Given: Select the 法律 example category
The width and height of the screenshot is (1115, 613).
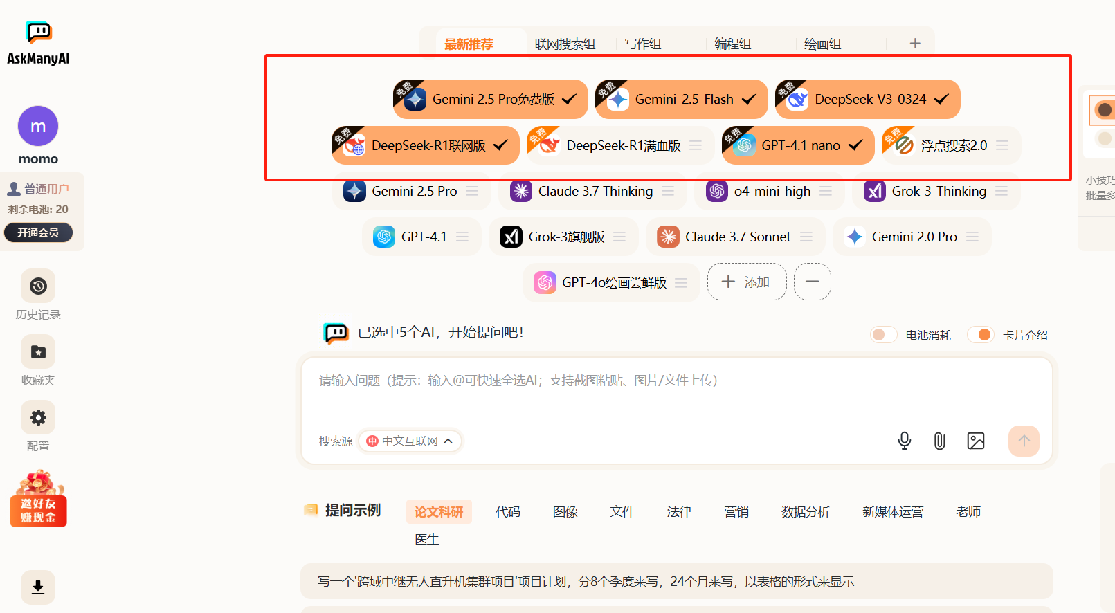Looking at the screenshot, I should 679,511.
